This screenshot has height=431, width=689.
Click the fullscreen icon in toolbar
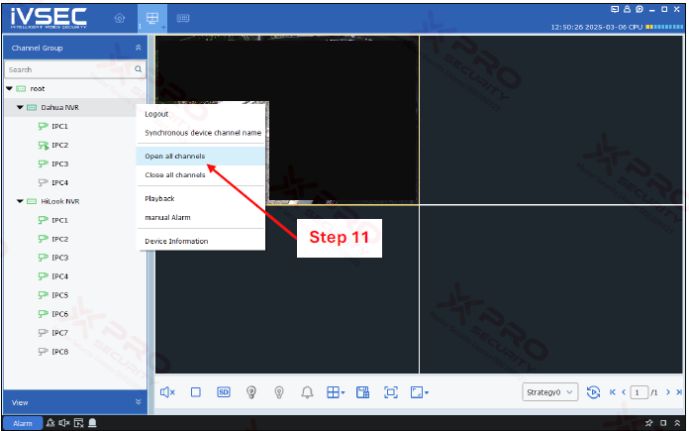(x=391, y=392)
